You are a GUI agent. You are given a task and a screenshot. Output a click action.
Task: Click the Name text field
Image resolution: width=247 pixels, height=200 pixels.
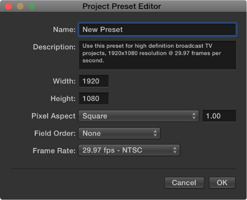coord(157,30)
